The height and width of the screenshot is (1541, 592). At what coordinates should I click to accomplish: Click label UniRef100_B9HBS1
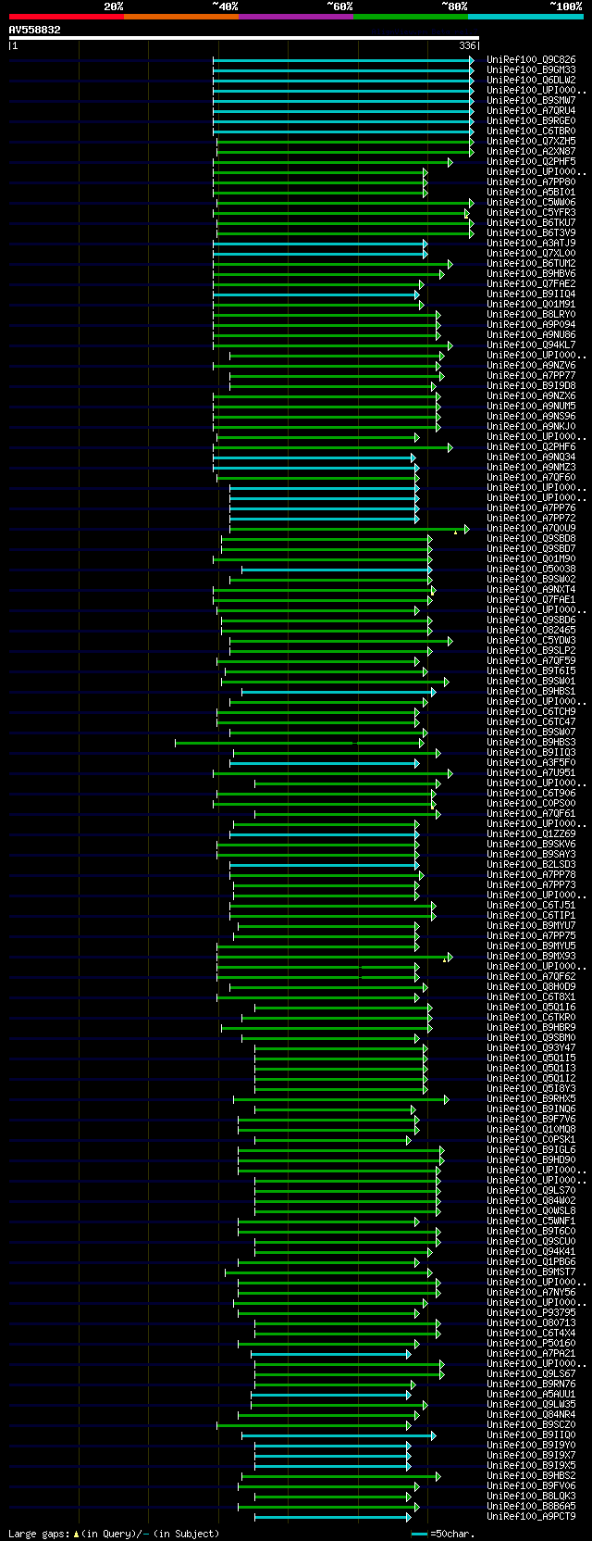tap(531, 692)
